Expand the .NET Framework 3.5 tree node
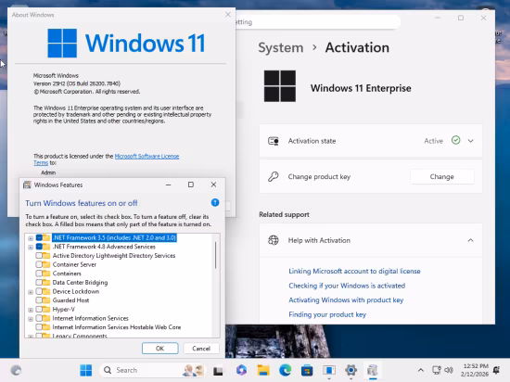This screenshot has height=382, width=510. coord(31,238)
